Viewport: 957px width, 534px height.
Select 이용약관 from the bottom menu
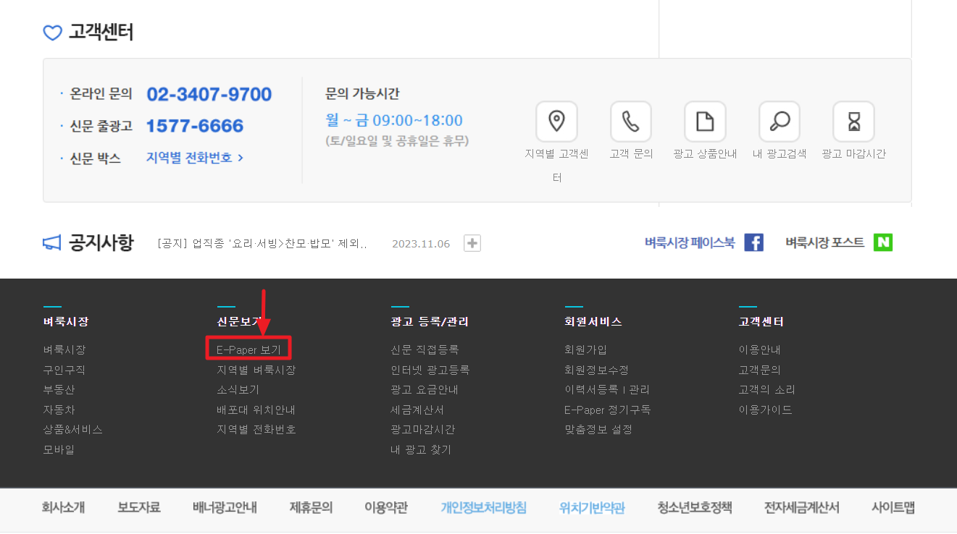(385, 508)
